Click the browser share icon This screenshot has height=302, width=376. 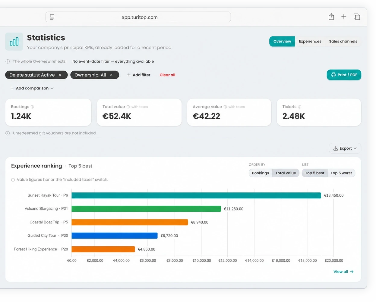coord(331,17)
